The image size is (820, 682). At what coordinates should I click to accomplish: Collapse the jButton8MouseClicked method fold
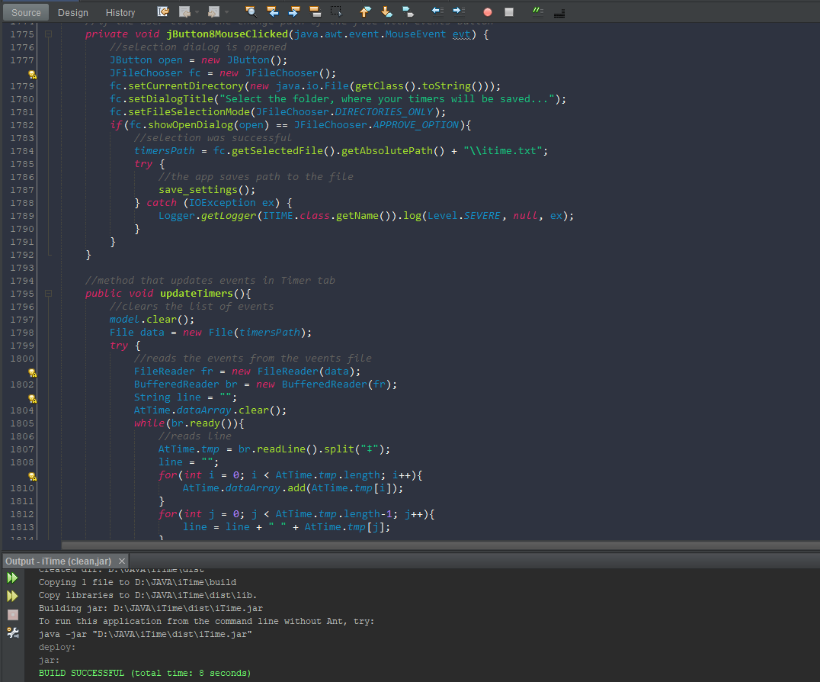(x=48, y=34)
